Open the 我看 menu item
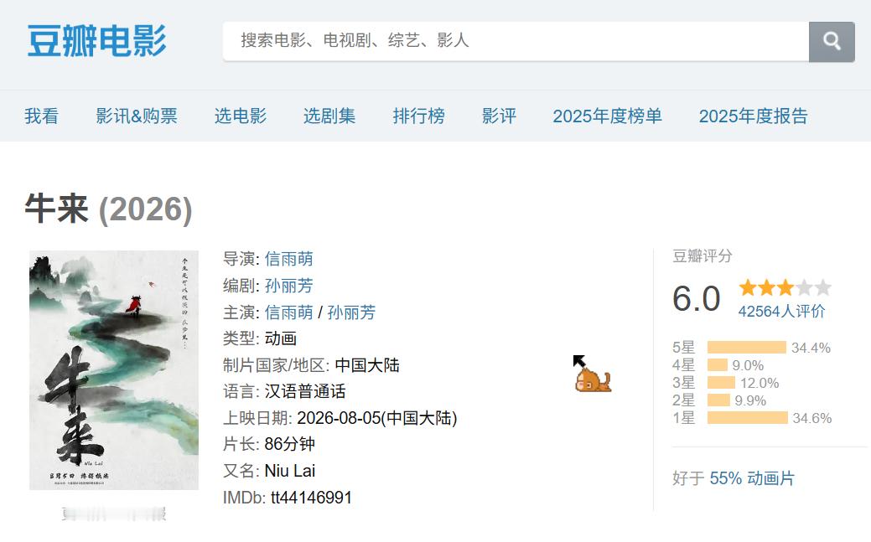The height and width of the screenshot is (542, 871). (42, 116)
